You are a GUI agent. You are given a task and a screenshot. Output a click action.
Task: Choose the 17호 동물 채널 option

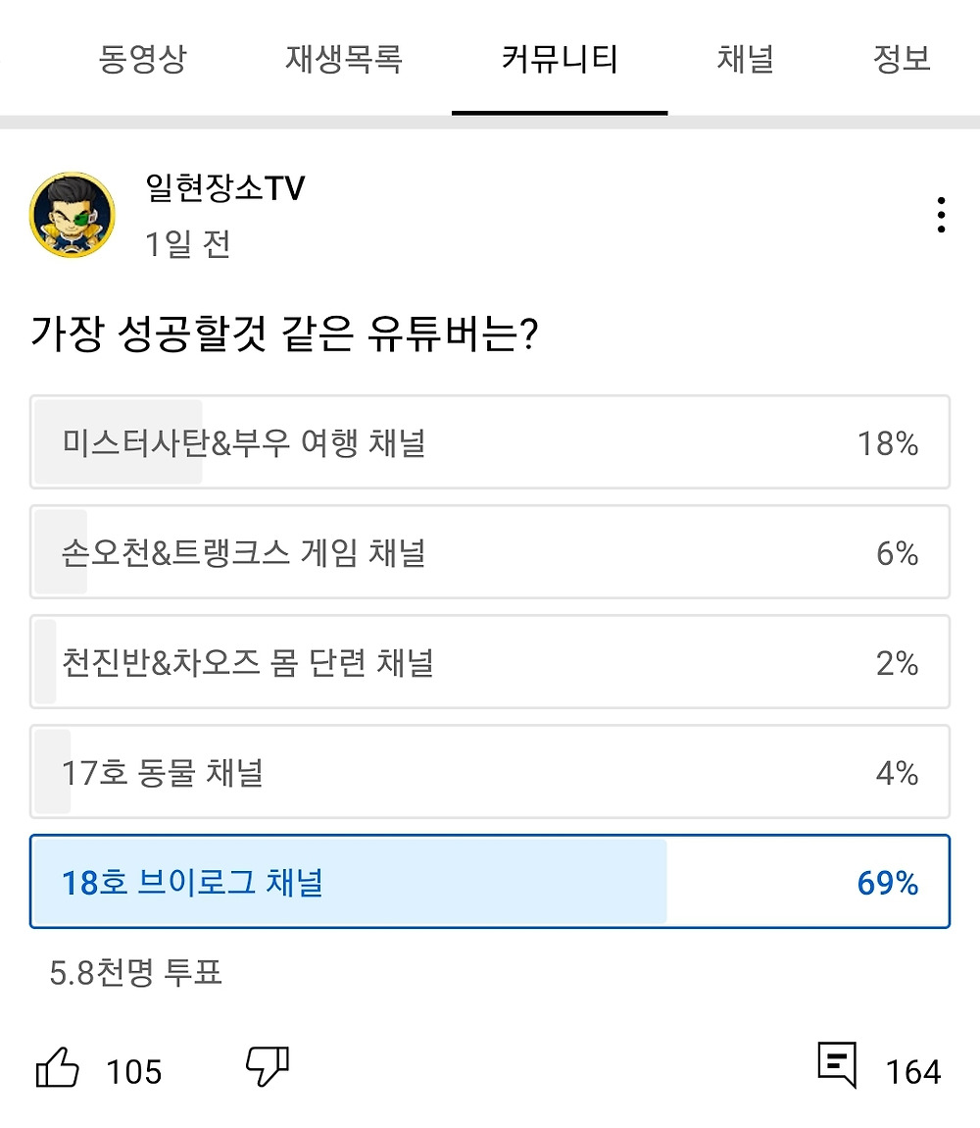(490, 772)
